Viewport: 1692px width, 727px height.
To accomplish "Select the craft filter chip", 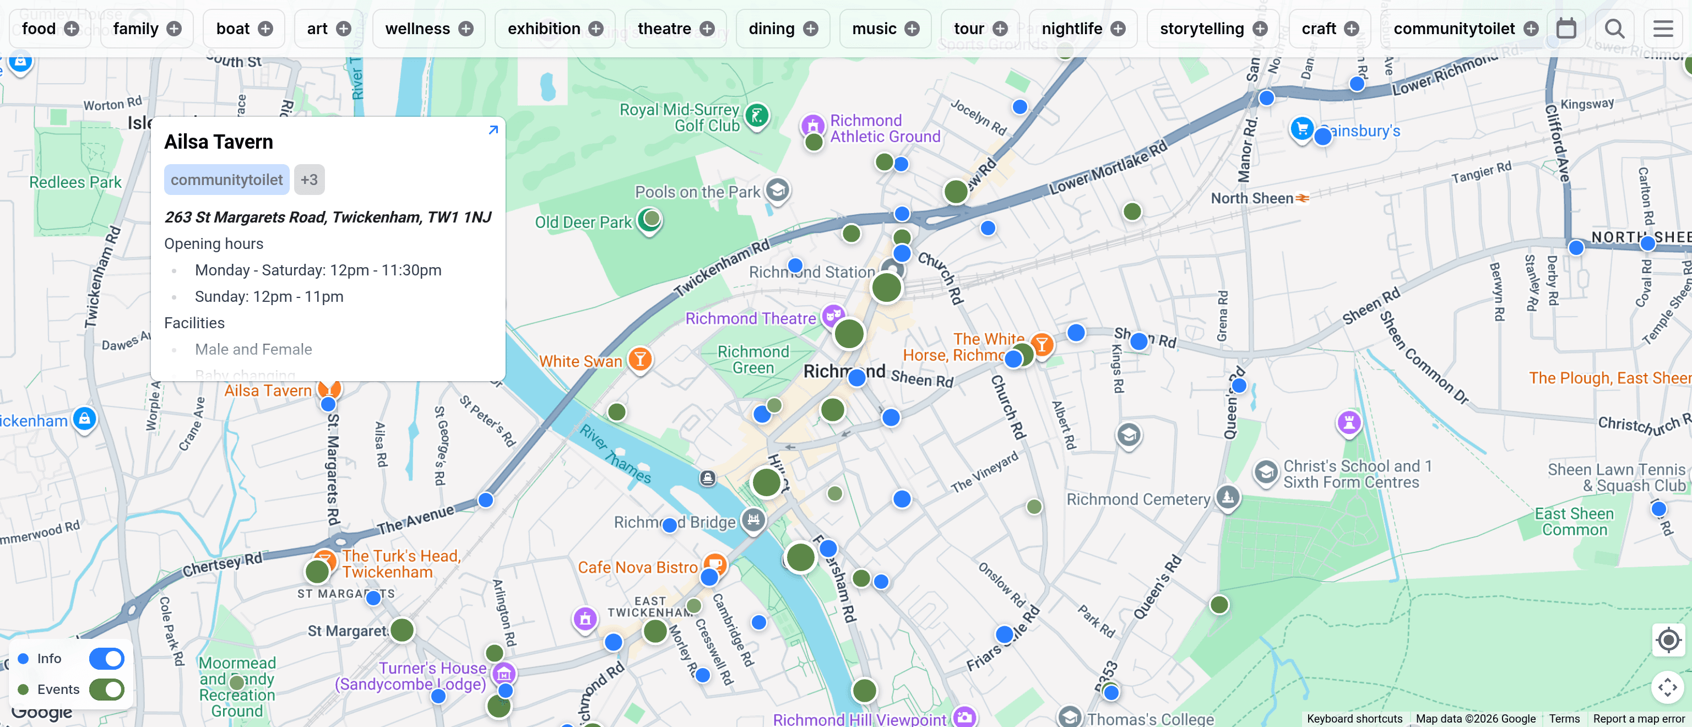I will [x=1330, y=29].
